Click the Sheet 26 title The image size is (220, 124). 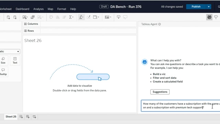point(33,41)
